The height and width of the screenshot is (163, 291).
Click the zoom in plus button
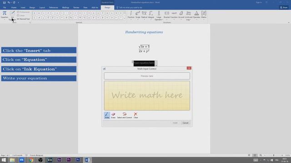[x=282, y=155]
